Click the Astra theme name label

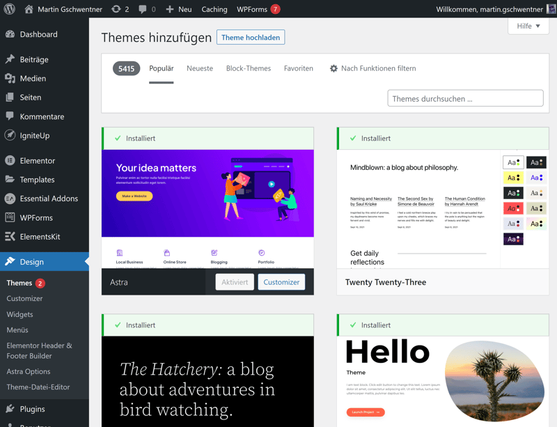[119, 282]
